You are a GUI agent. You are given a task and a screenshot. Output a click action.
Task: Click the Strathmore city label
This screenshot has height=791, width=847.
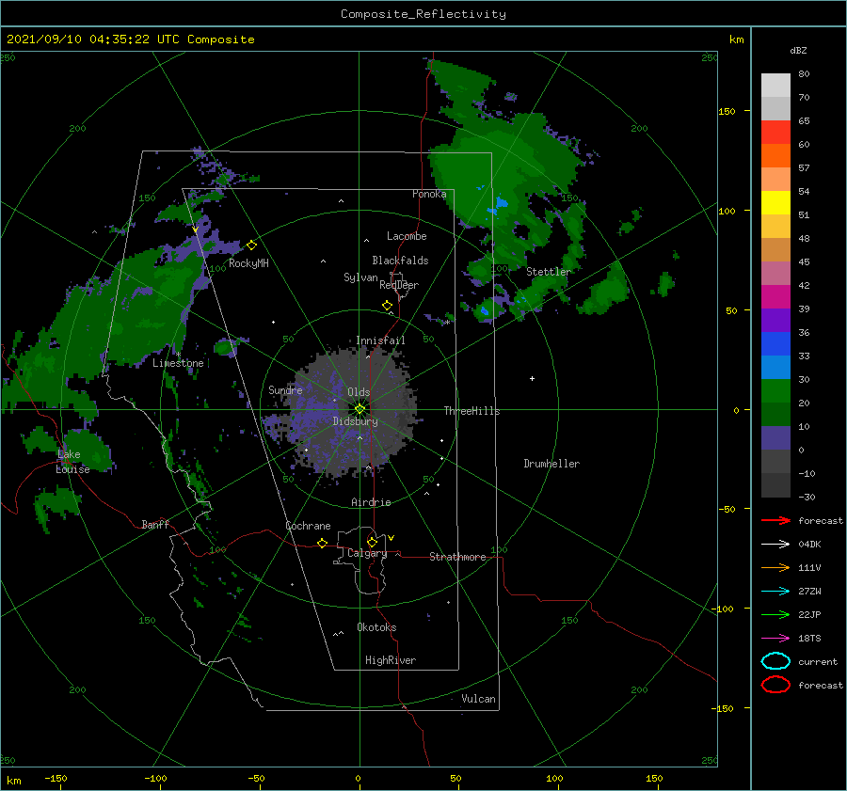pos(458,557)
